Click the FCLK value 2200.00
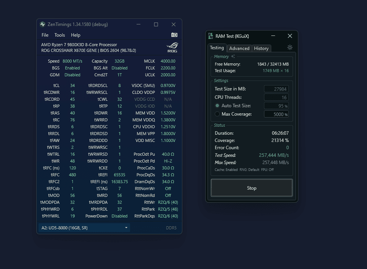367x269 pixels. click(x=168, y=68)
